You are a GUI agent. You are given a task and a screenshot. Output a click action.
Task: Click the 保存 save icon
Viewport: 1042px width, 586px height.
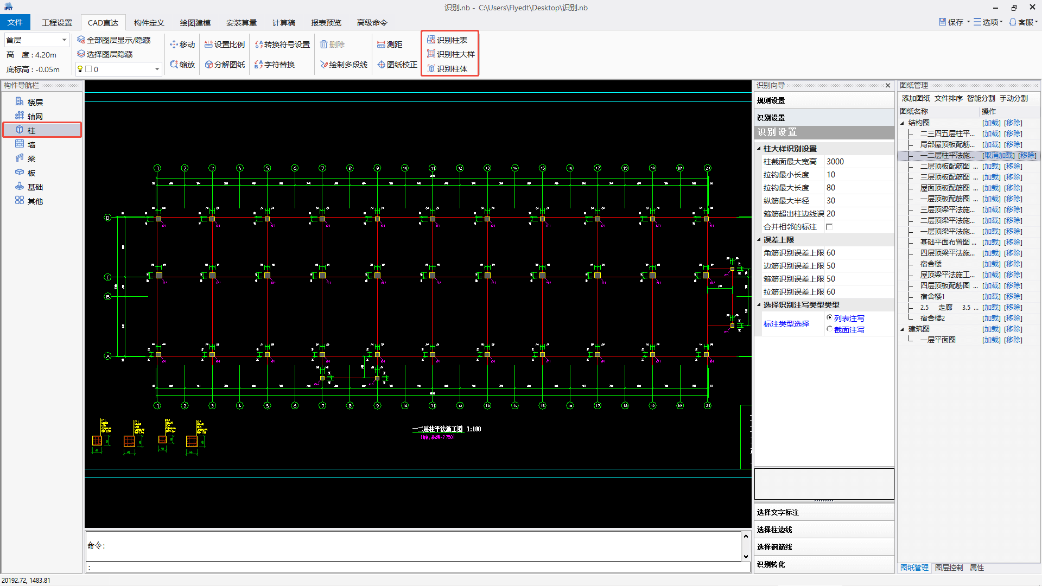[942, 22]
